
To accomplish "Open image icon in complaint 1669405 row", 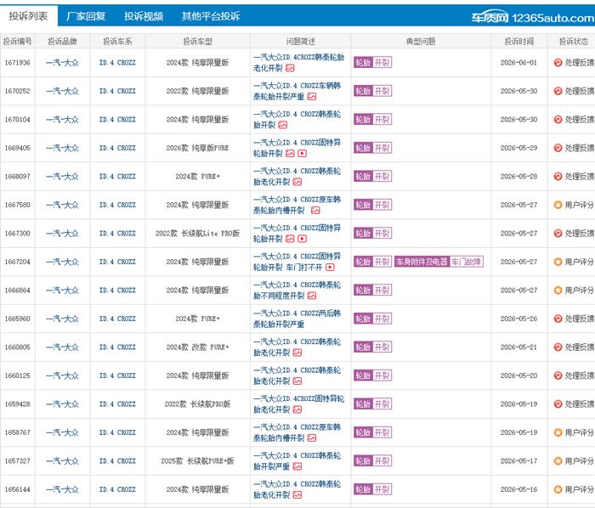I will click(x=290, y=154).
